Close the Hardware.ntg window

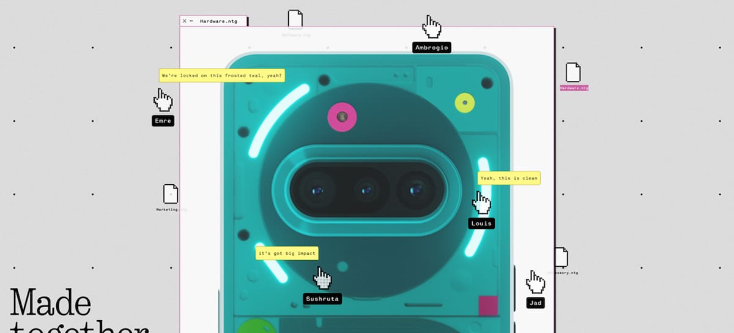[x=185, y=21]
